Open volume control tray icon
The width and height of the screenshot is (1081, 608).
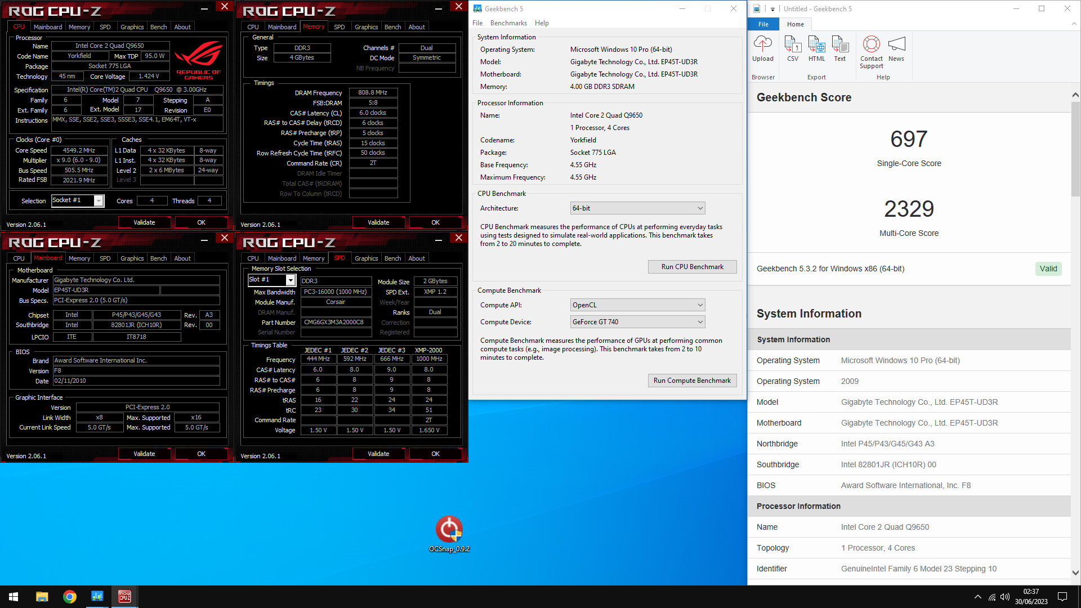pyautogui.click(x=1005, y=597)
